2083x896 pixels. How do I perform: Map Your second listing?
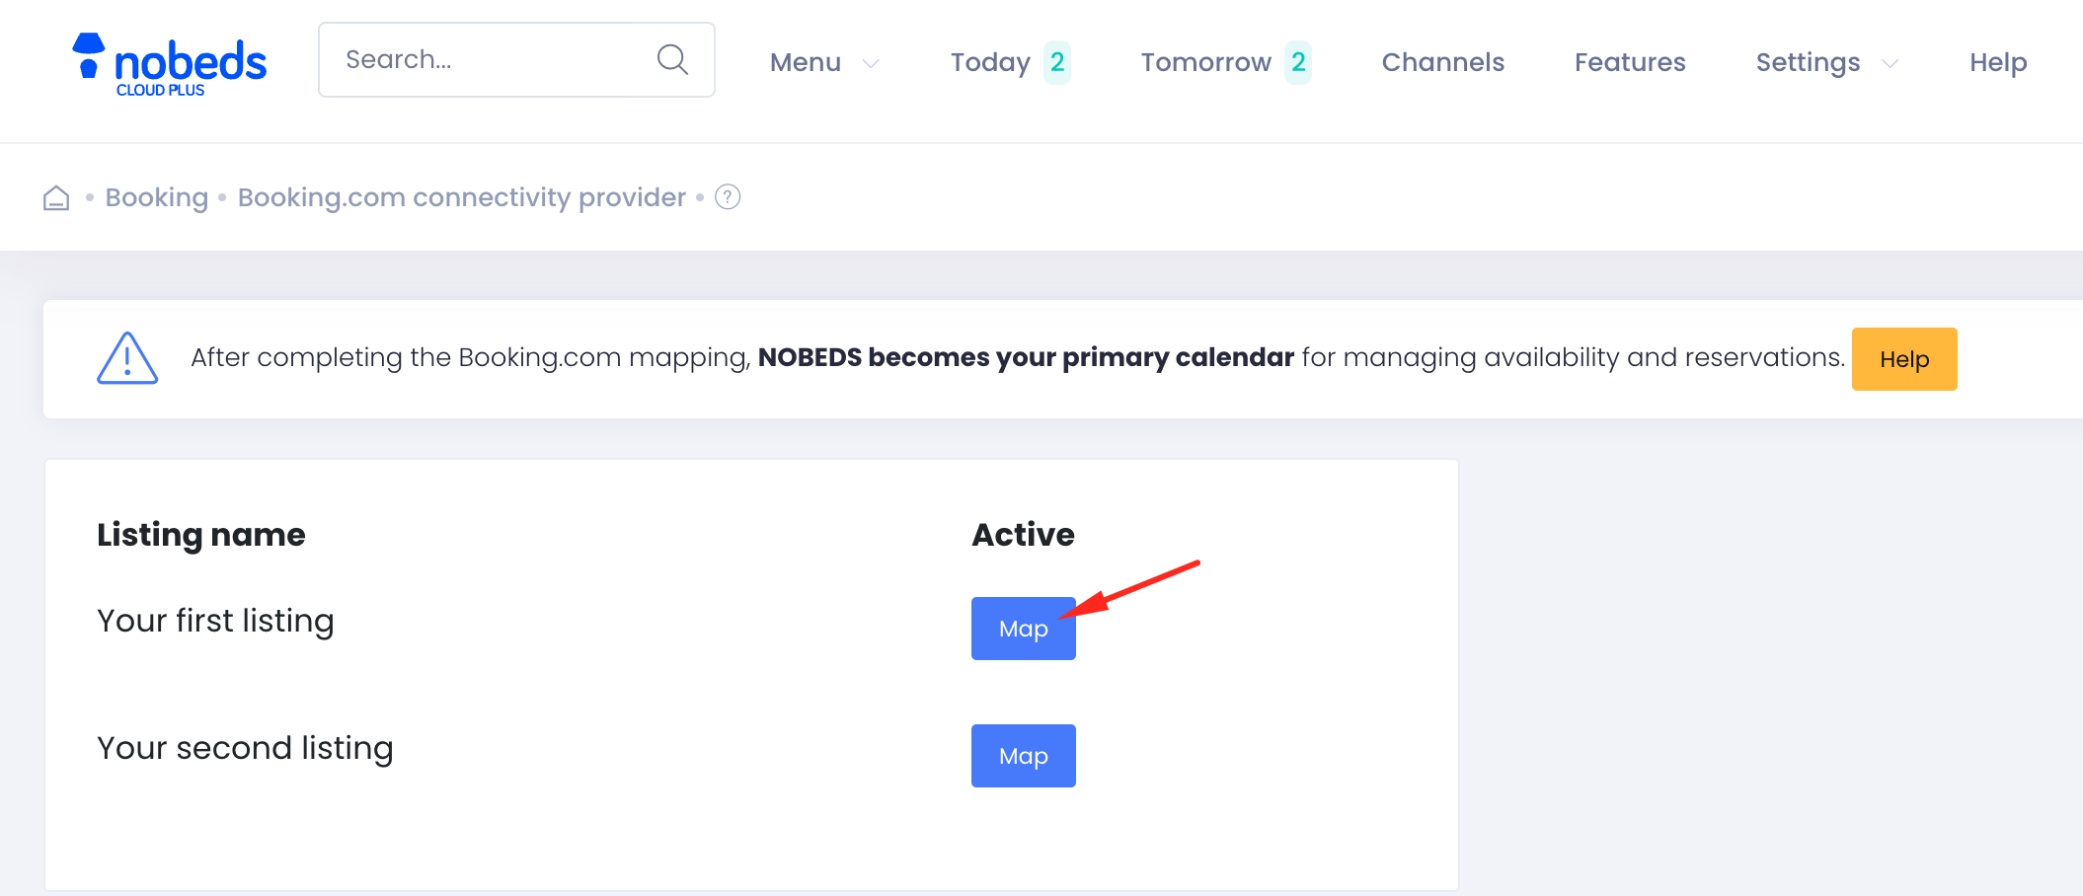click(1023, 756)
